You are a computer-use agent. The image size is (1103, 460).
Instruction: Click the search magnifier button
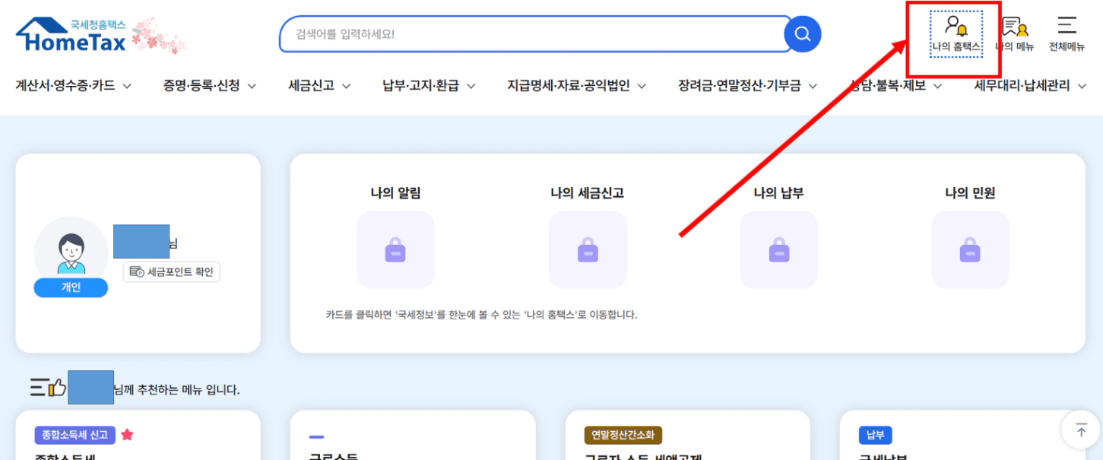point(802,34)
